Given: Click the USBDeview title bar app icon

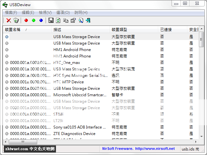Looking at the screenshot, I should click(5, 5).
